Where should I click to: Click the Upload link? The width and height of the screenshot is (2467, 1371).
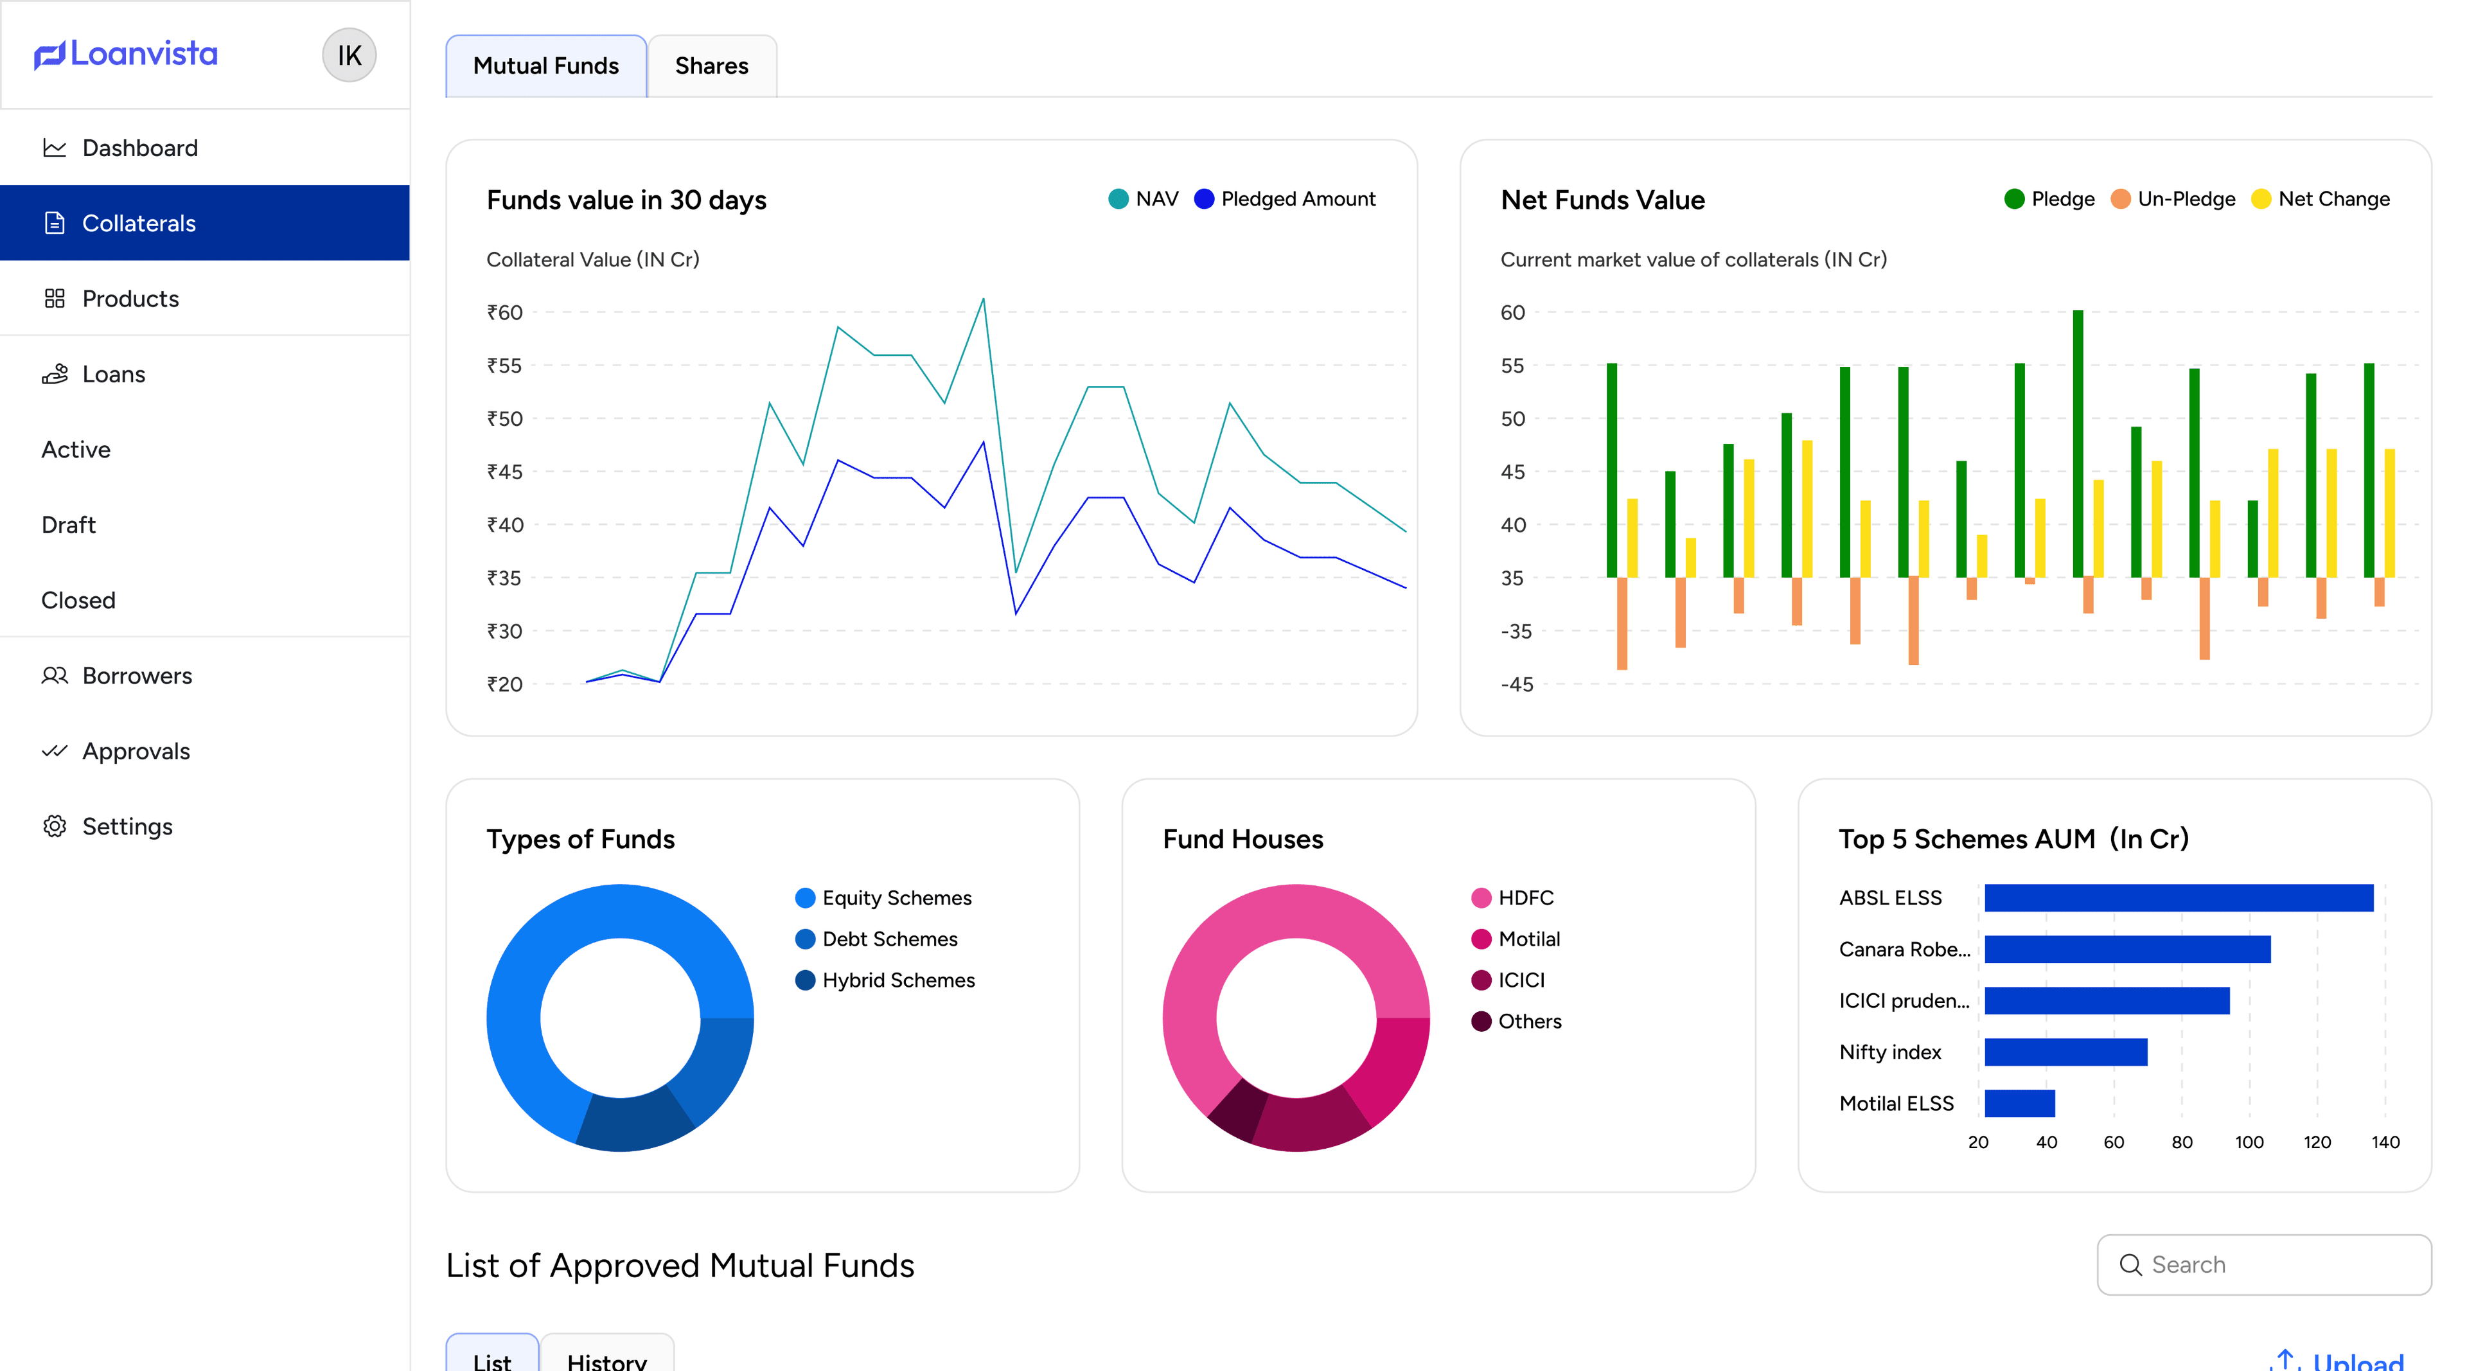[x=2338, y=1361]
